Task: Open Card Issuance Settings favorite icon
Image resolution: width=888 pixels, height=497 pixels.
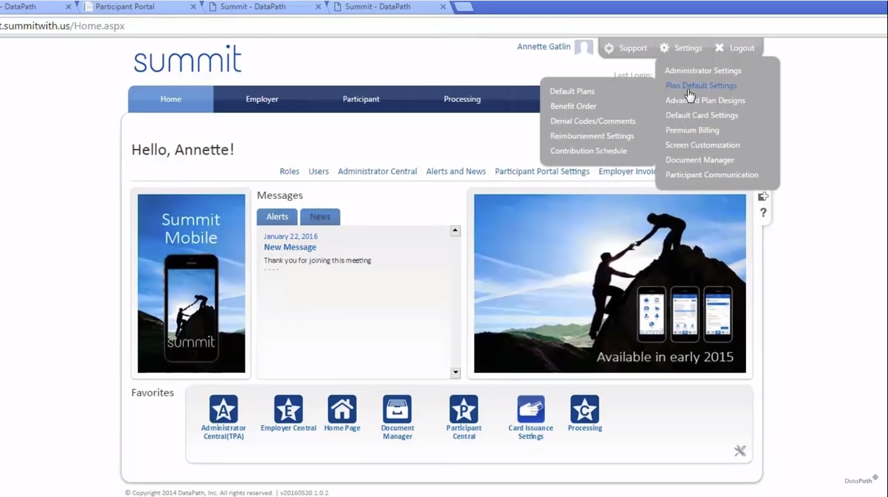Action: [531, 409]
